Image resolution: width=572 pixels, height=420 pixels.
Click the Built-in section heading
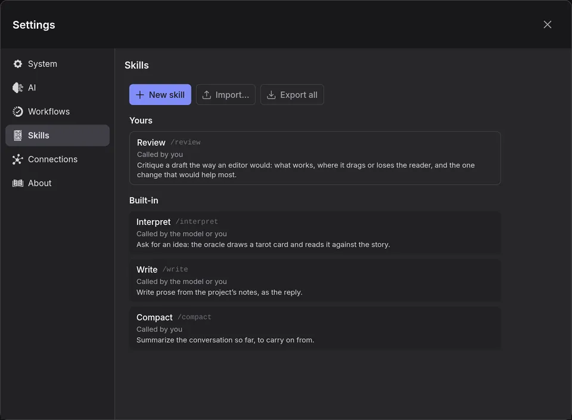click(x=144, y=200)
